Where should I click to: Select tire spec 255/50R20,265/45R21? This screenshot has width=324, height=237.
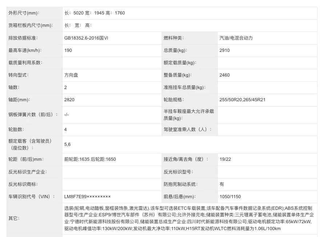pos(243,100)
